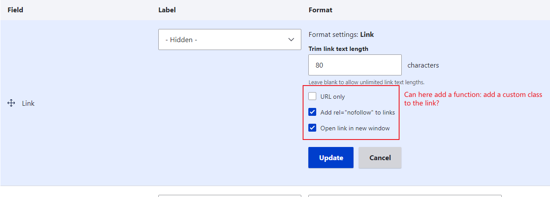The image size is (550, 197).
Task: Click the Label column header
Action: (x=167, y=10)
